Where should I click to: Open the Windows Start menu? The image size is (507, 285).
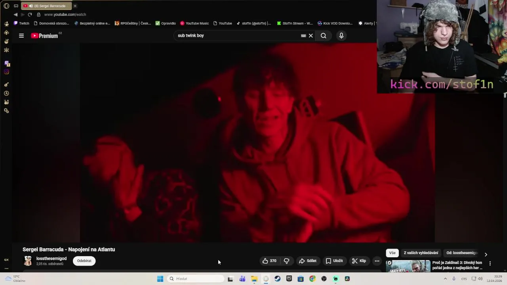coord(160,279)
